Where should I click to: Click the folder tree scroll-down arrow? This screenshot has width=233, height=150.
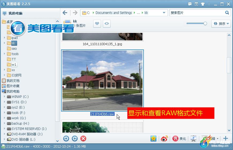pyautogui.click(x=57, y=141)
